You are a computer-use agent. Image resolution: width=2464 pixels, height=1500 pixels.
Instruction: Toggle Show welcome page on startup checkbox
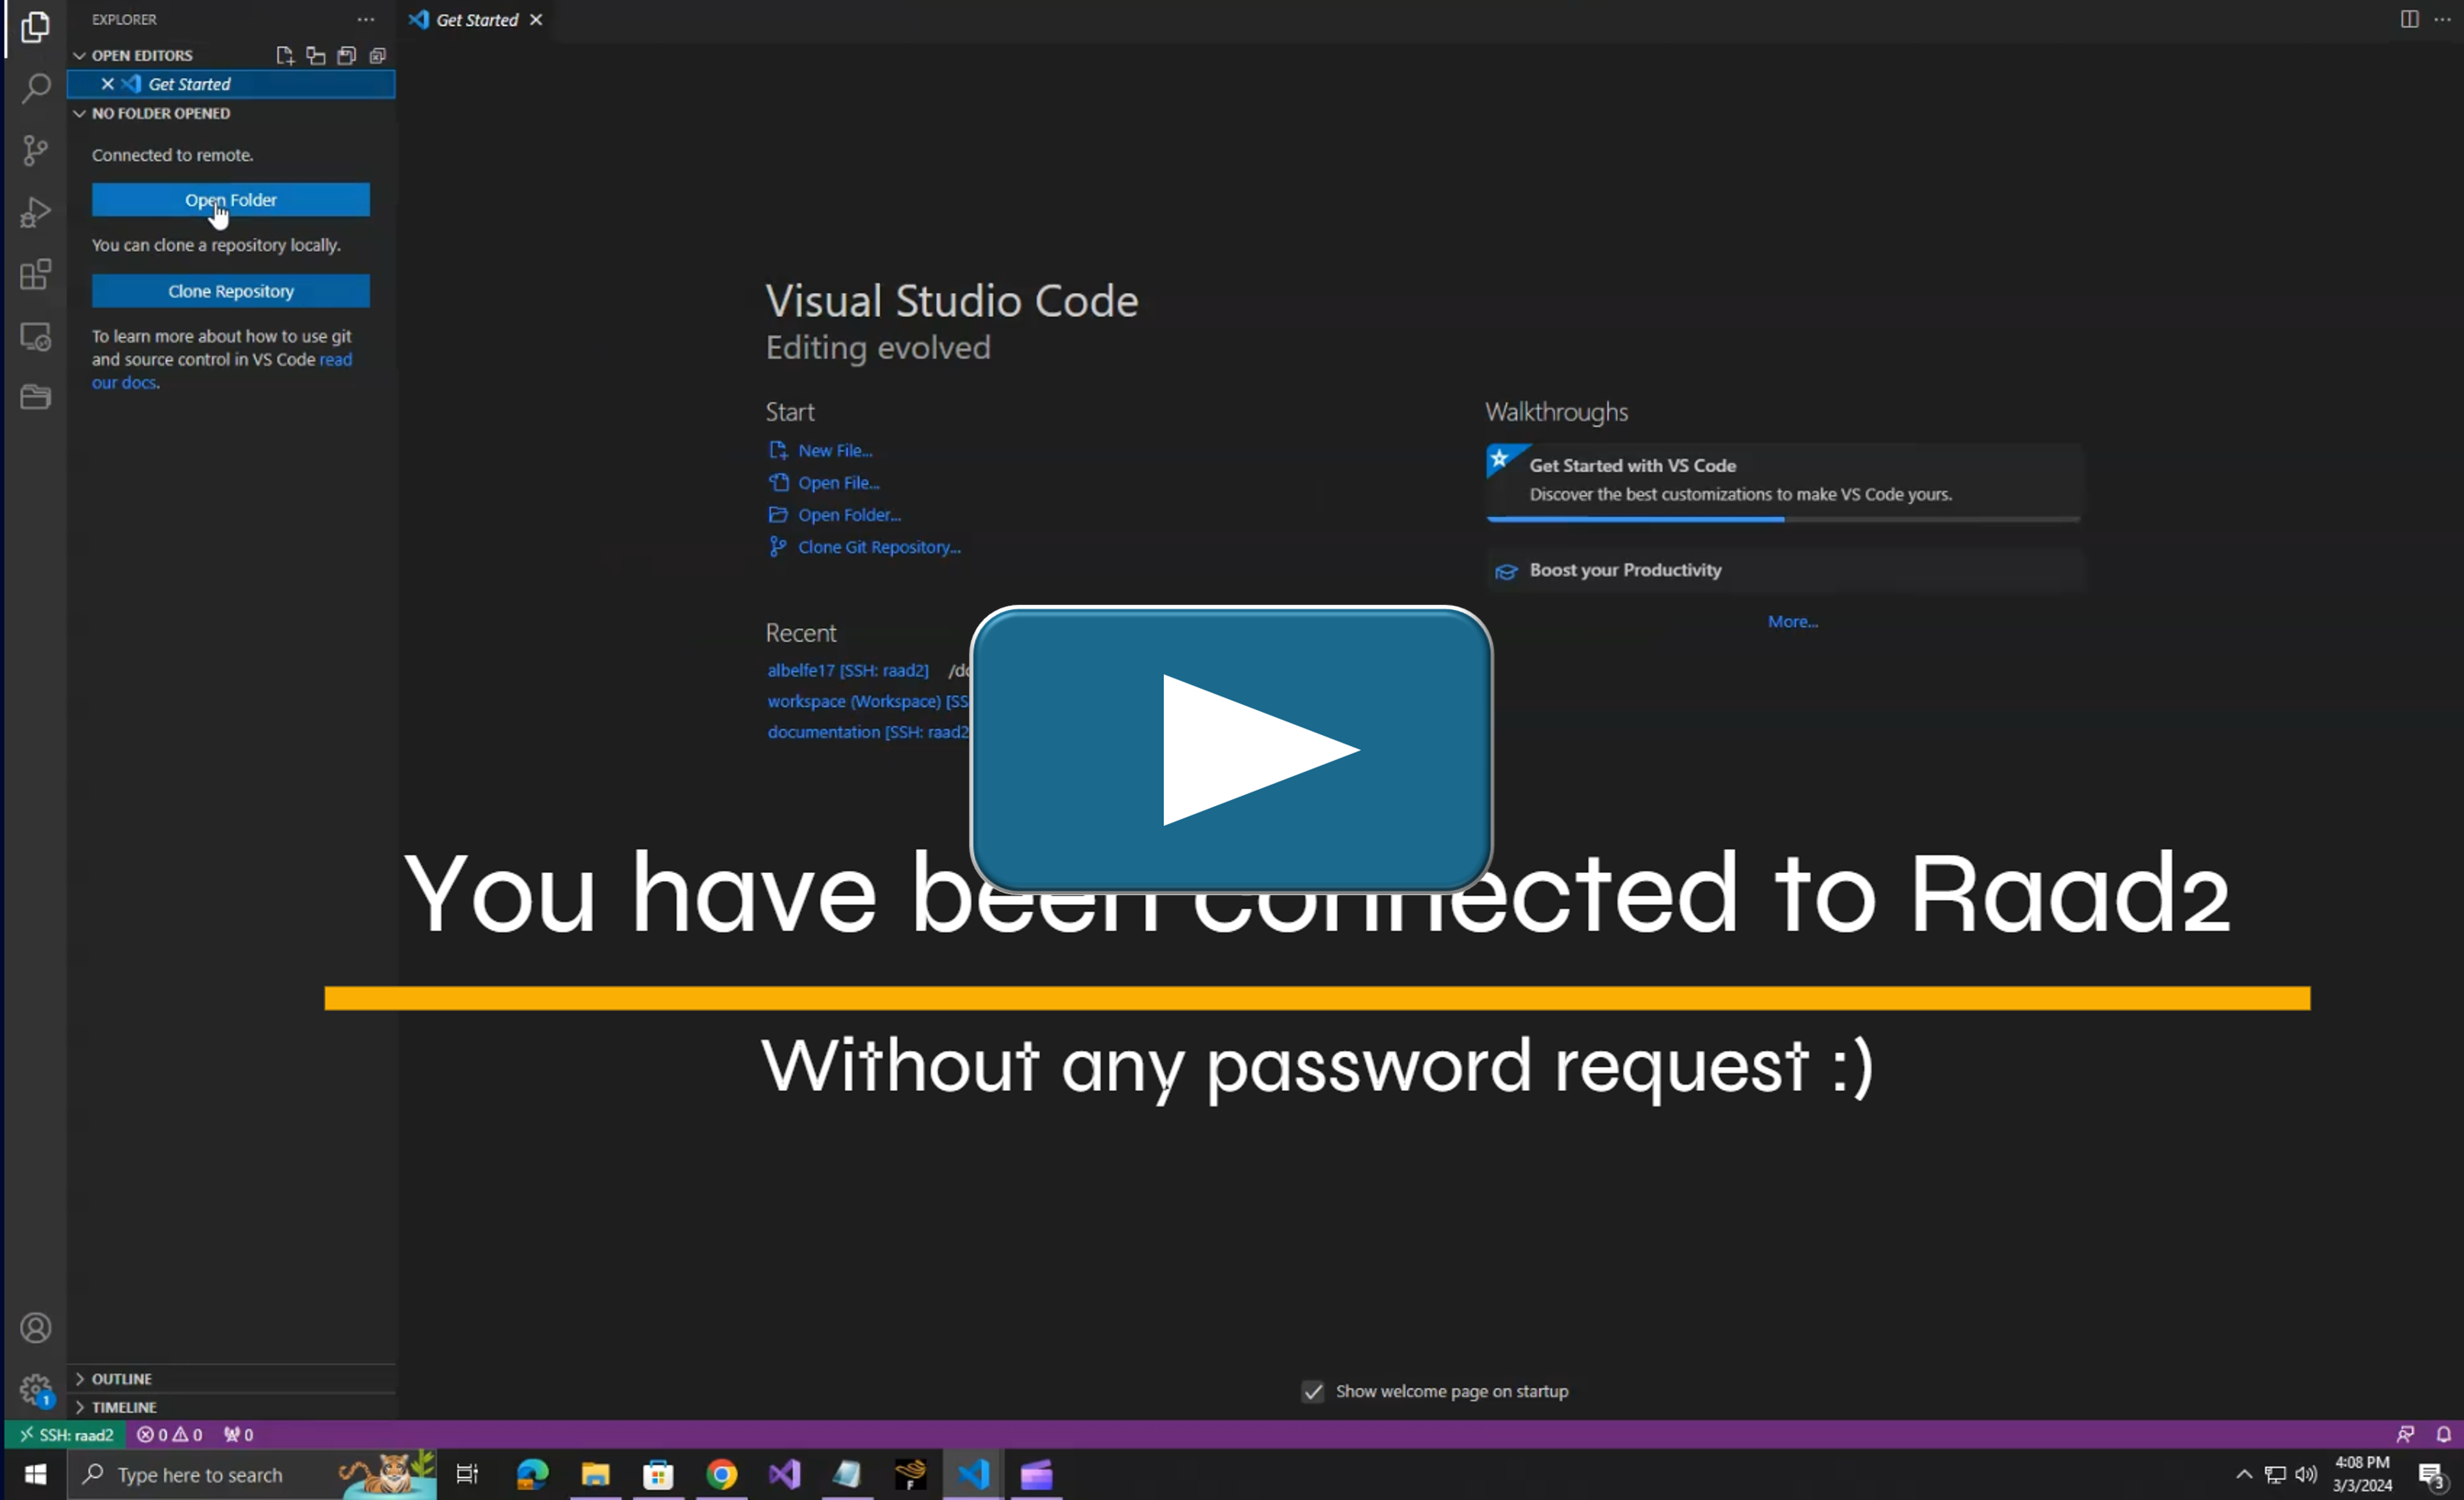pos(1312,1391)
